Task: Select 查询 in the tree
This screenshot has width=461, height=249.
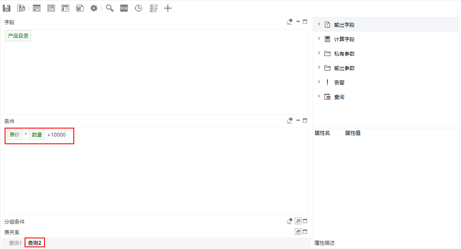Action: 339,97
